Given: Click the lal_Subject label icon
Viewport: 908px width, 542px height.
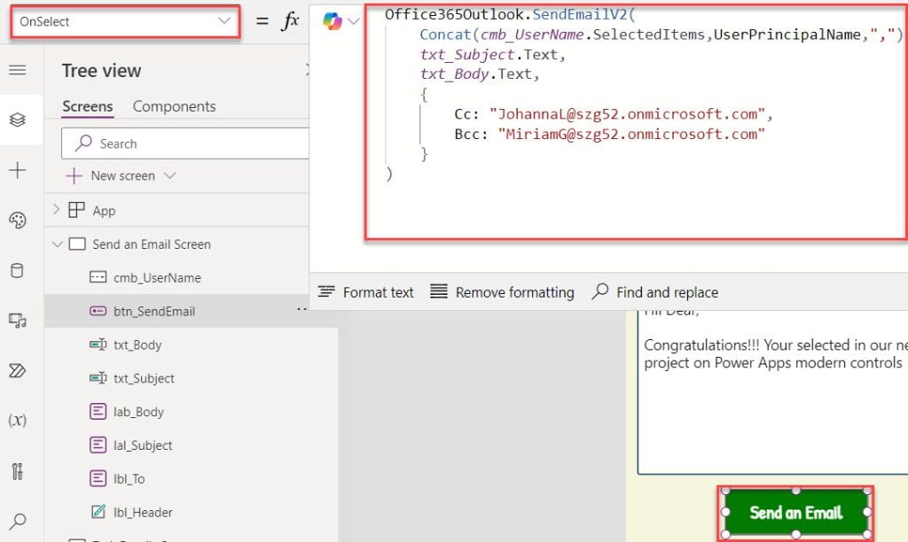Looking at the screenshot, I should 98,445.
